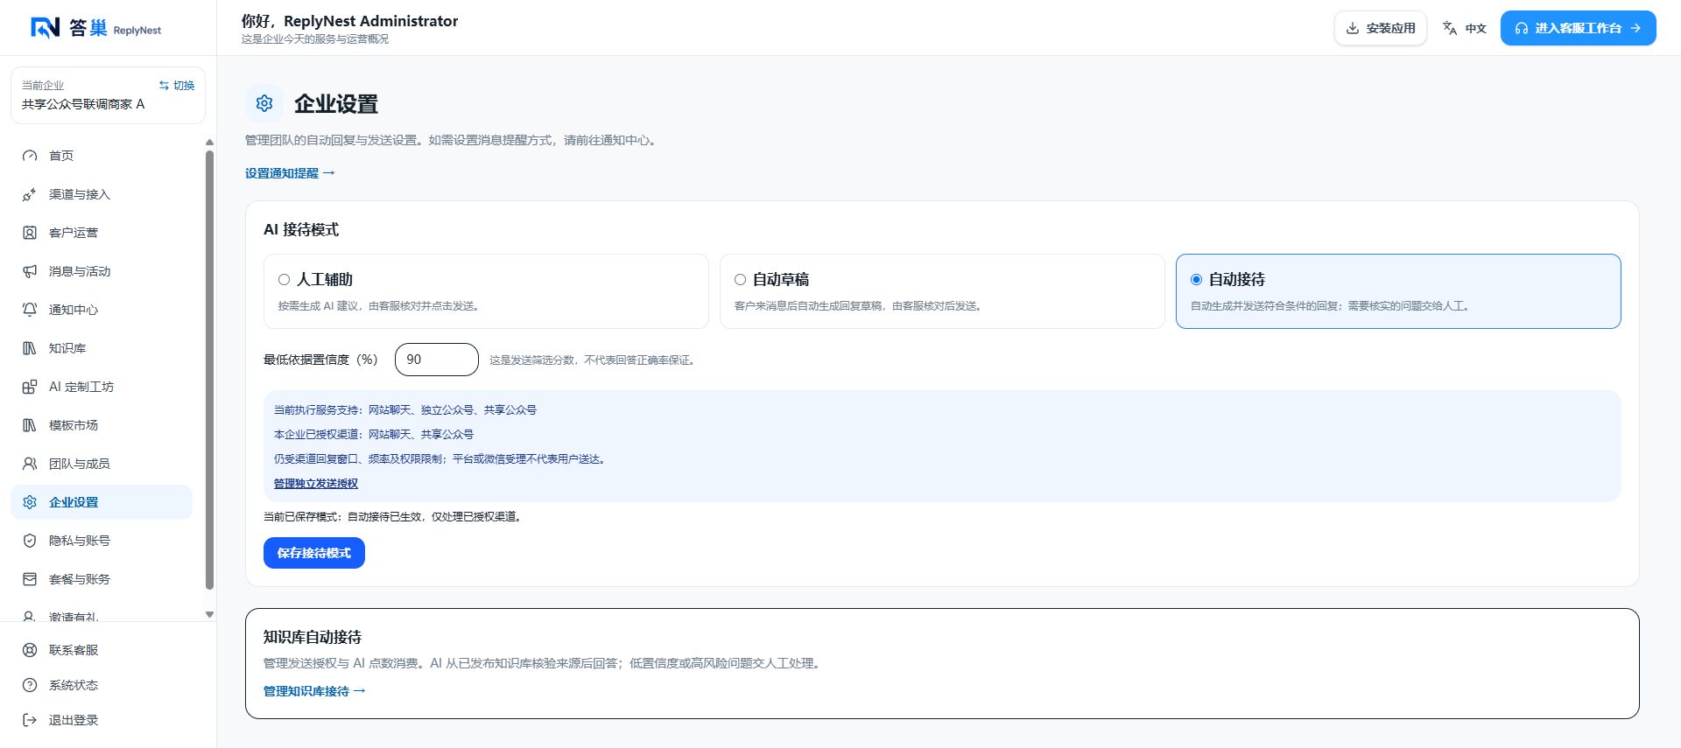Click the 本企业已授权渠道 line

tap(374, 435)
